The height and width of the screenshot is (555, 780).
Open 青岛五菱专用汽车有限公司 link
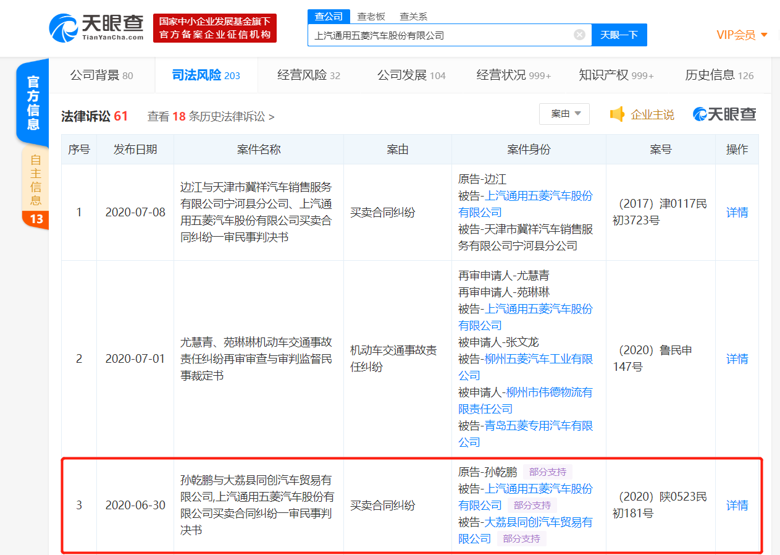pyautogui.click(x=526, y=434)
